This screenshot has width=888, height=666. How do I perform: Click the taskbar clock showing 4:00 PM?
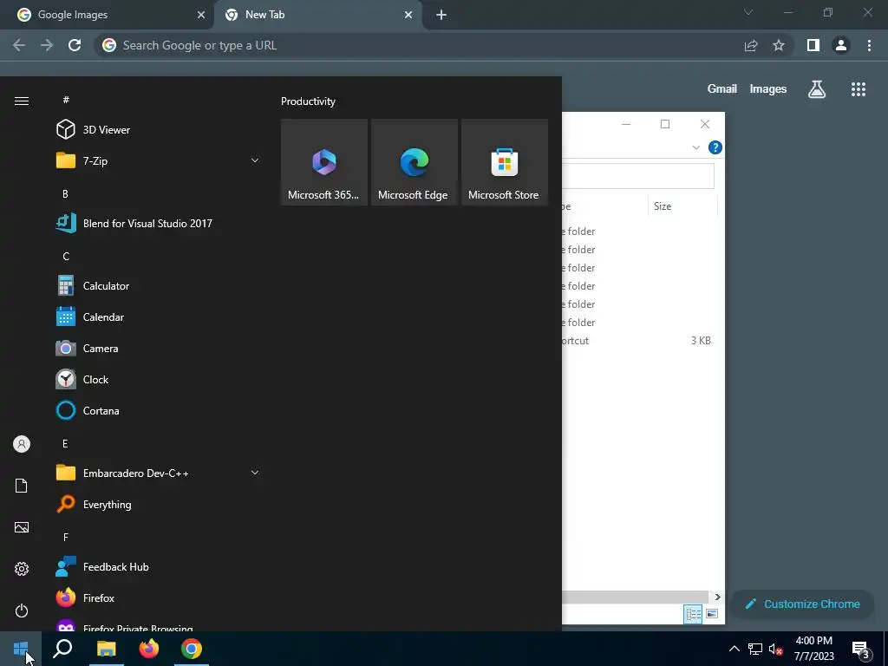tap(813, 649)
